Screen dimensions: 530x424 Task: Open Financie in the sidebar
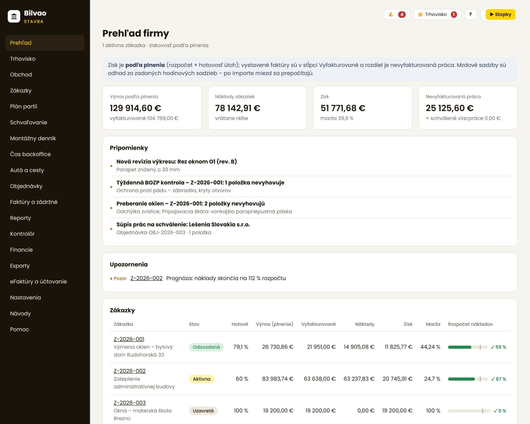click(x=45, y=250)
